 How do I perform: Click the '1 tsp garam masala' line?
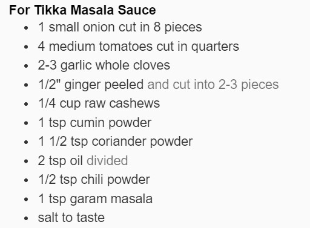click(x=95, y=199)
